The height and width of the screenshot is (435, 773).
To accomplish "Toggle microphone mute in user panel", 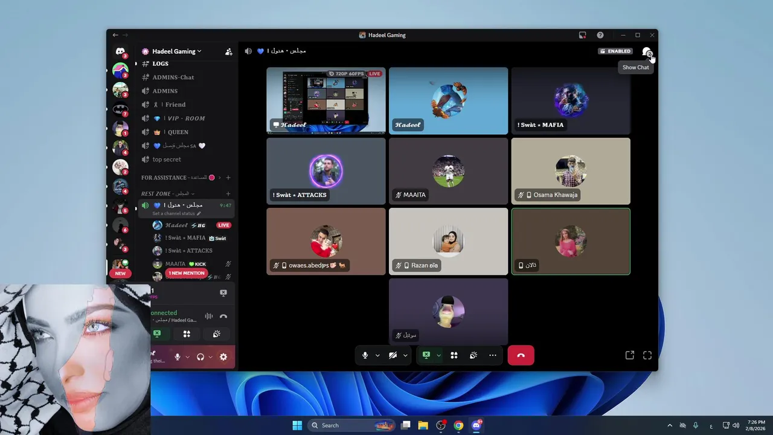I will (178, 357).
